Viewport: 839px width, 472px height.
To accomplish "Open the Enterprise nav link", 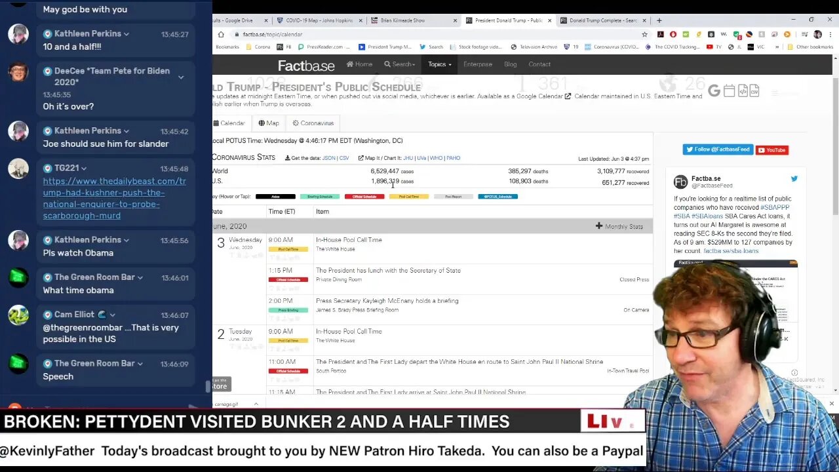I will [x=478, y=64].
